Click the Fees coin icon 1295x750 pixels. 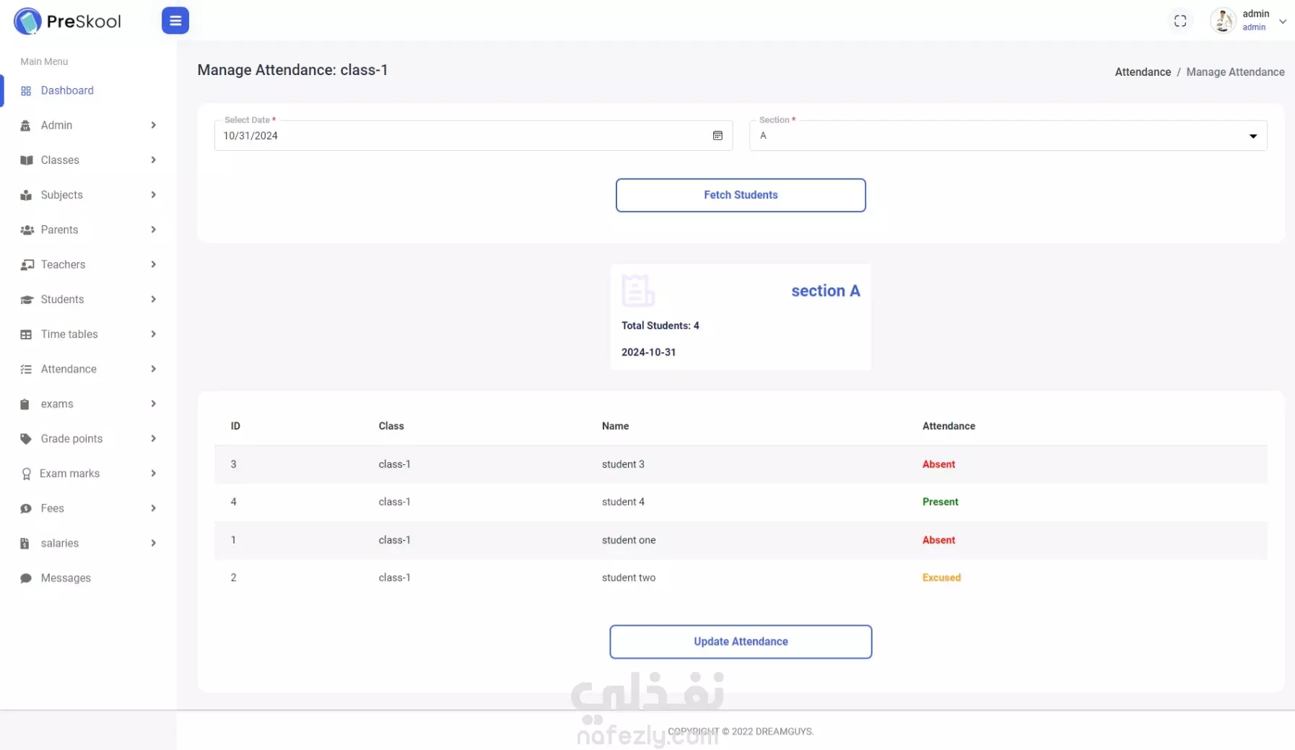pyautogui.click(x=26, y=509)
